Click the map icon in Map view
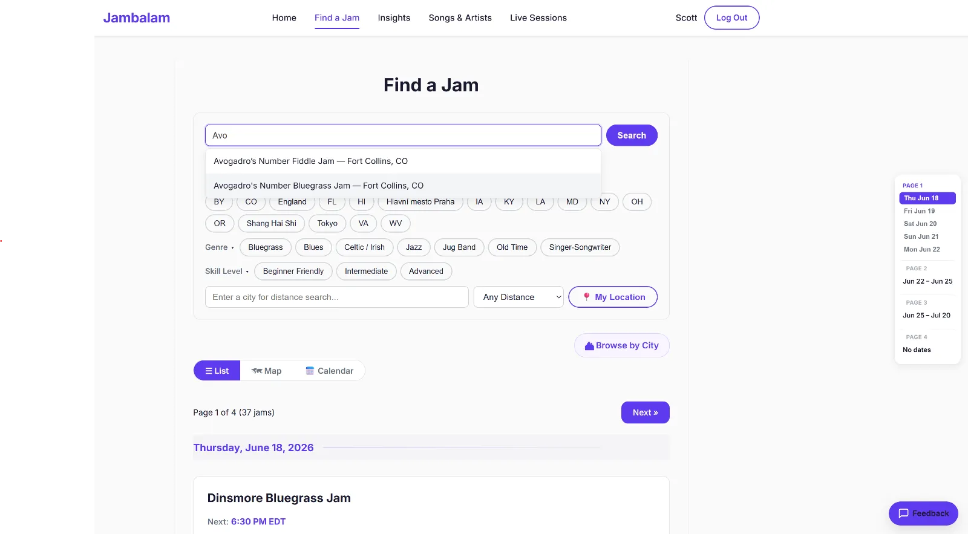 pos(257,371)
